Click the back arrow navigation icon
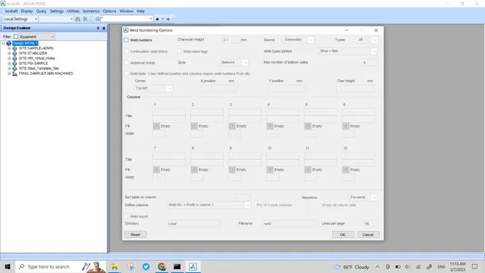The image size is (485, 273). pyautogui.click(x=158, y=19)
